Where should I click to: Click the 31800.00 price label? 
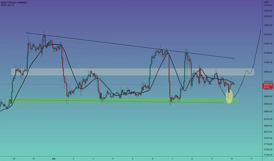[268, 44]
